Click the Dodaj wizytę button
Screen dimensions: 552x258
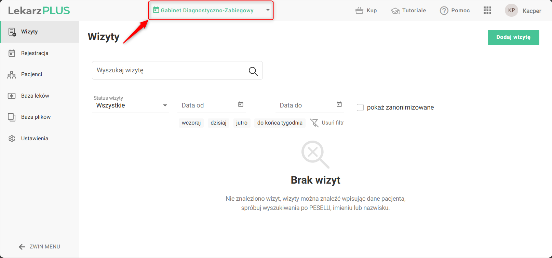tap(513, 37)
